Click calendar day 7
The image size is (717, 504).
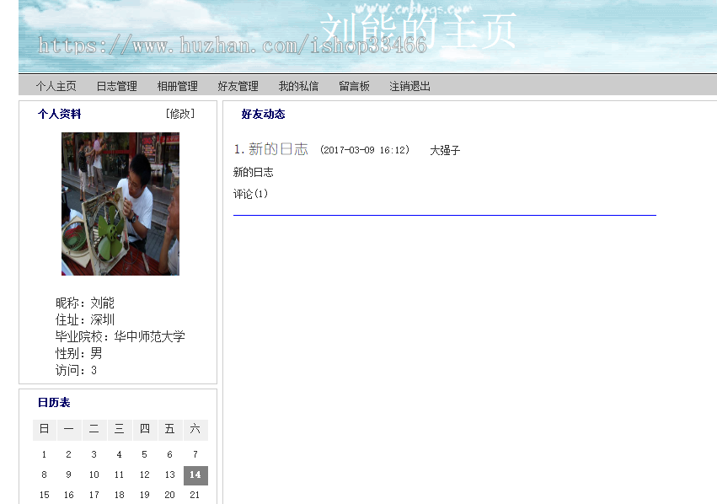pyautogui.click(x=195, y=454)
